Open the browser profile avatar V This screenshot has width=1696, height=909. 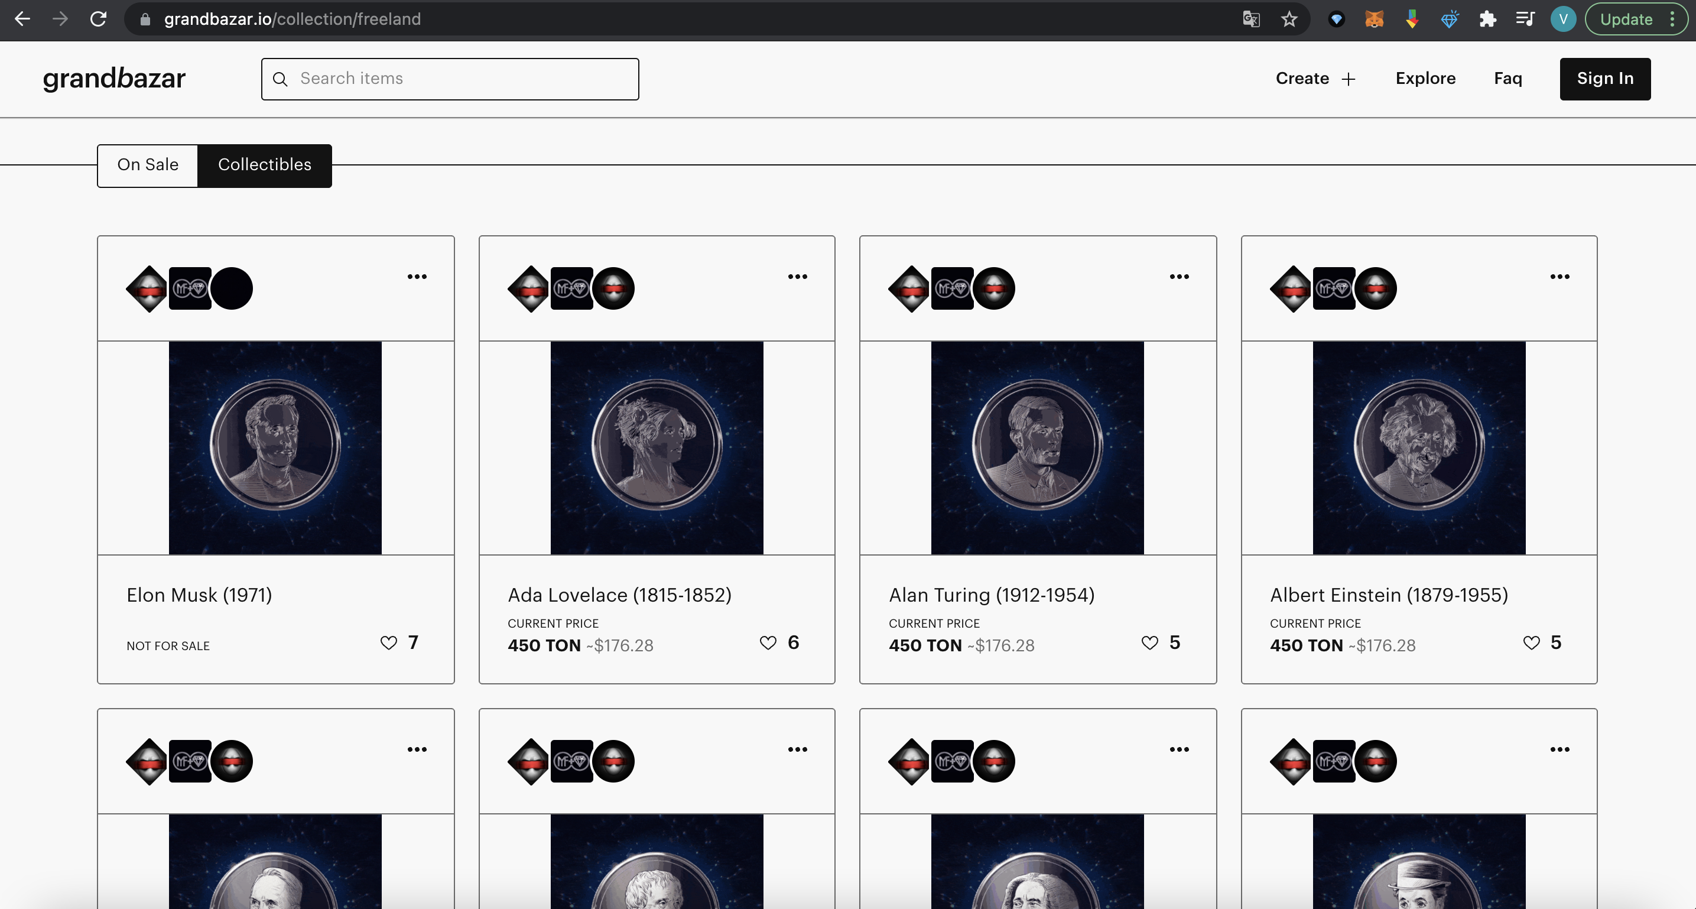tap(1563, 19)
